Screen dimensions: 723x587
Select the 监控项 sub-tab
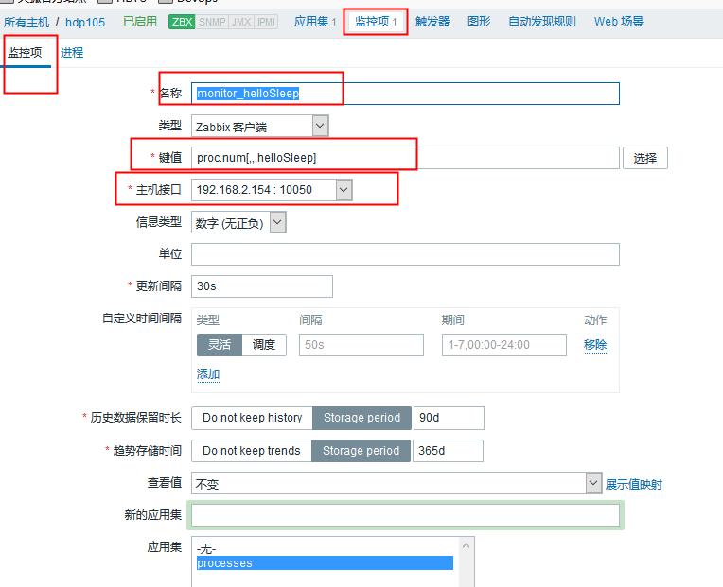tap(26, 53)
